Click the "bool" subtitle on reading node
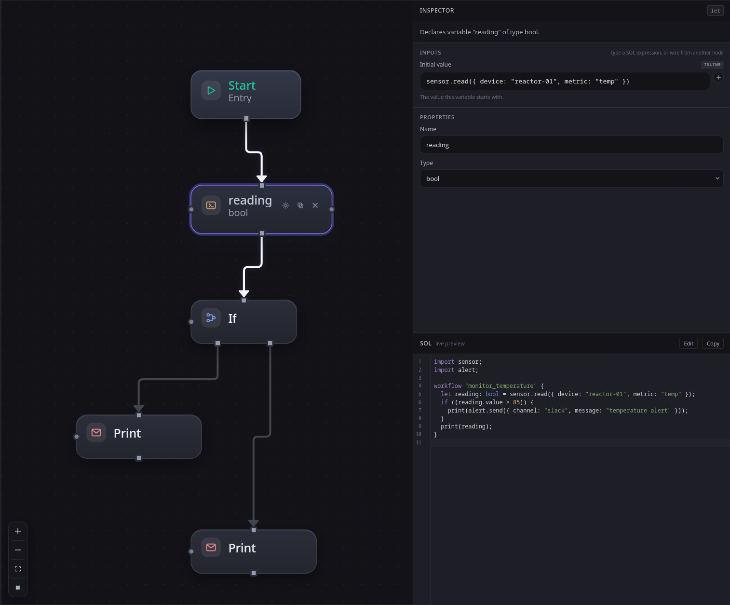Screen dimensions: 730x605 click(x=238, y=213)
